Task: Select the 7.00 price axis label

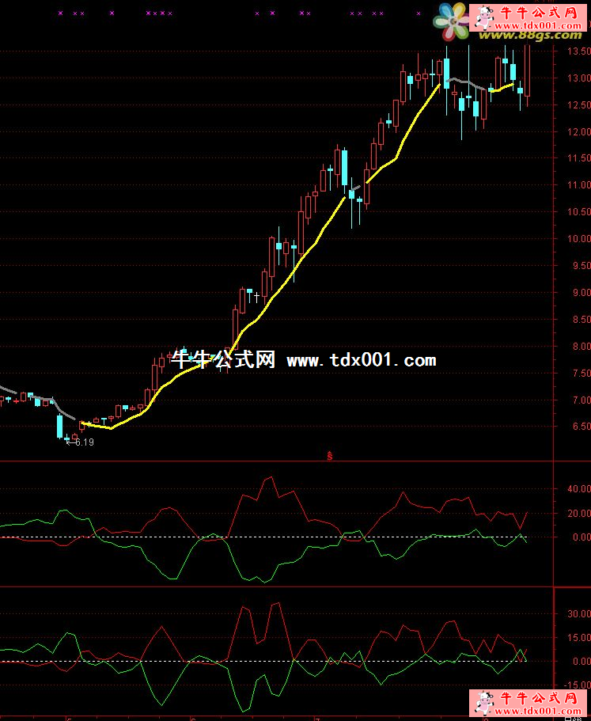Action: (x=582, y=400)
